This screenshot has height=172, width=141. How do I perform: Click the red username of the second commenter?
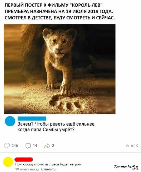(24, 159)
